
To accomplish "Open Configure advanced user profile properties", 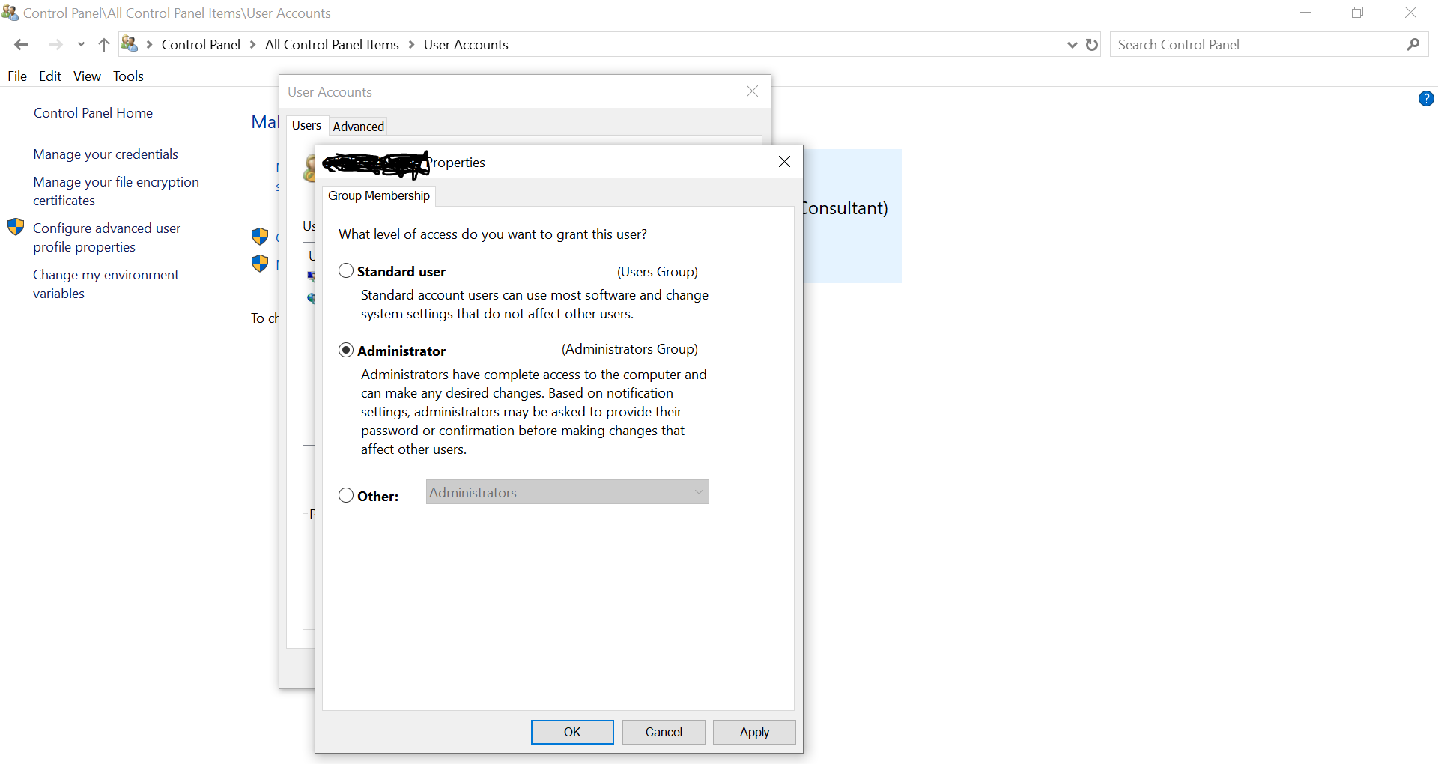I will click(106, 237).
